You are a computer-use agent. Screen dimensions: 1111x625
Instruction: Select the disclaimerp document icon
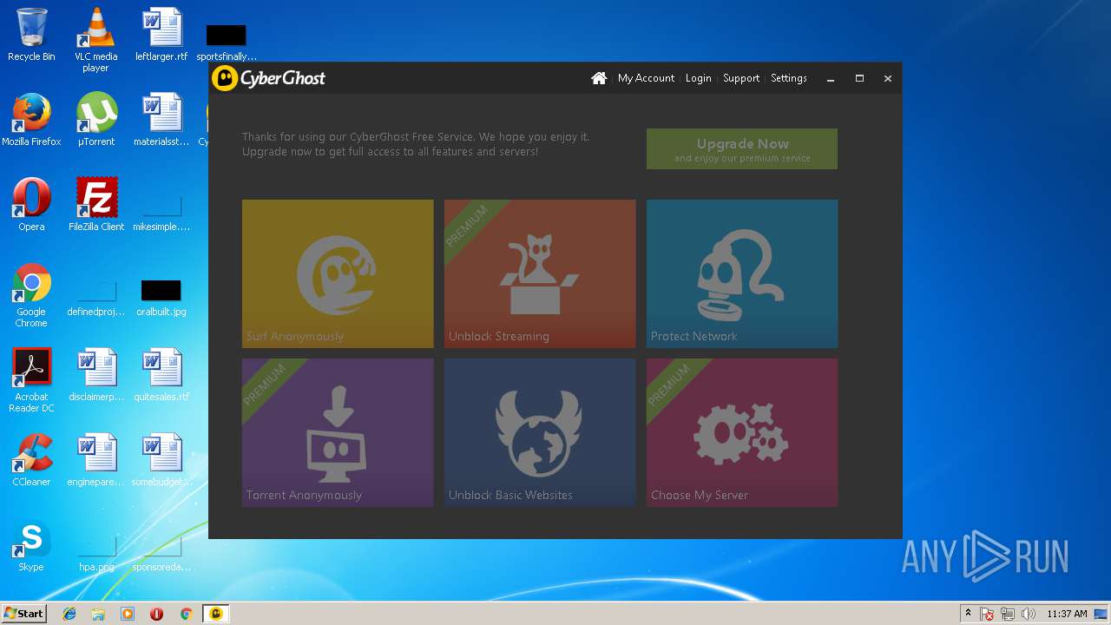[x=96, y=375]
